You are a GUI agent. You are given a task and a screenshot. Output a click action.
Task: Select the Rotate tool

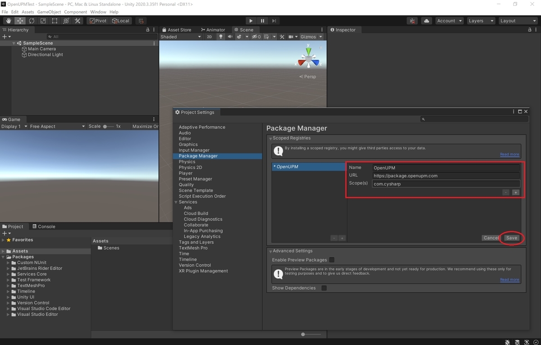[31, 21]
